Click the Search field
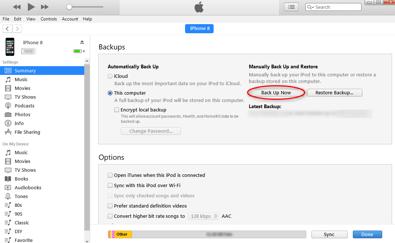Image resolution: width=395 pixels, height=243 pixels. (x=333, y=7)
